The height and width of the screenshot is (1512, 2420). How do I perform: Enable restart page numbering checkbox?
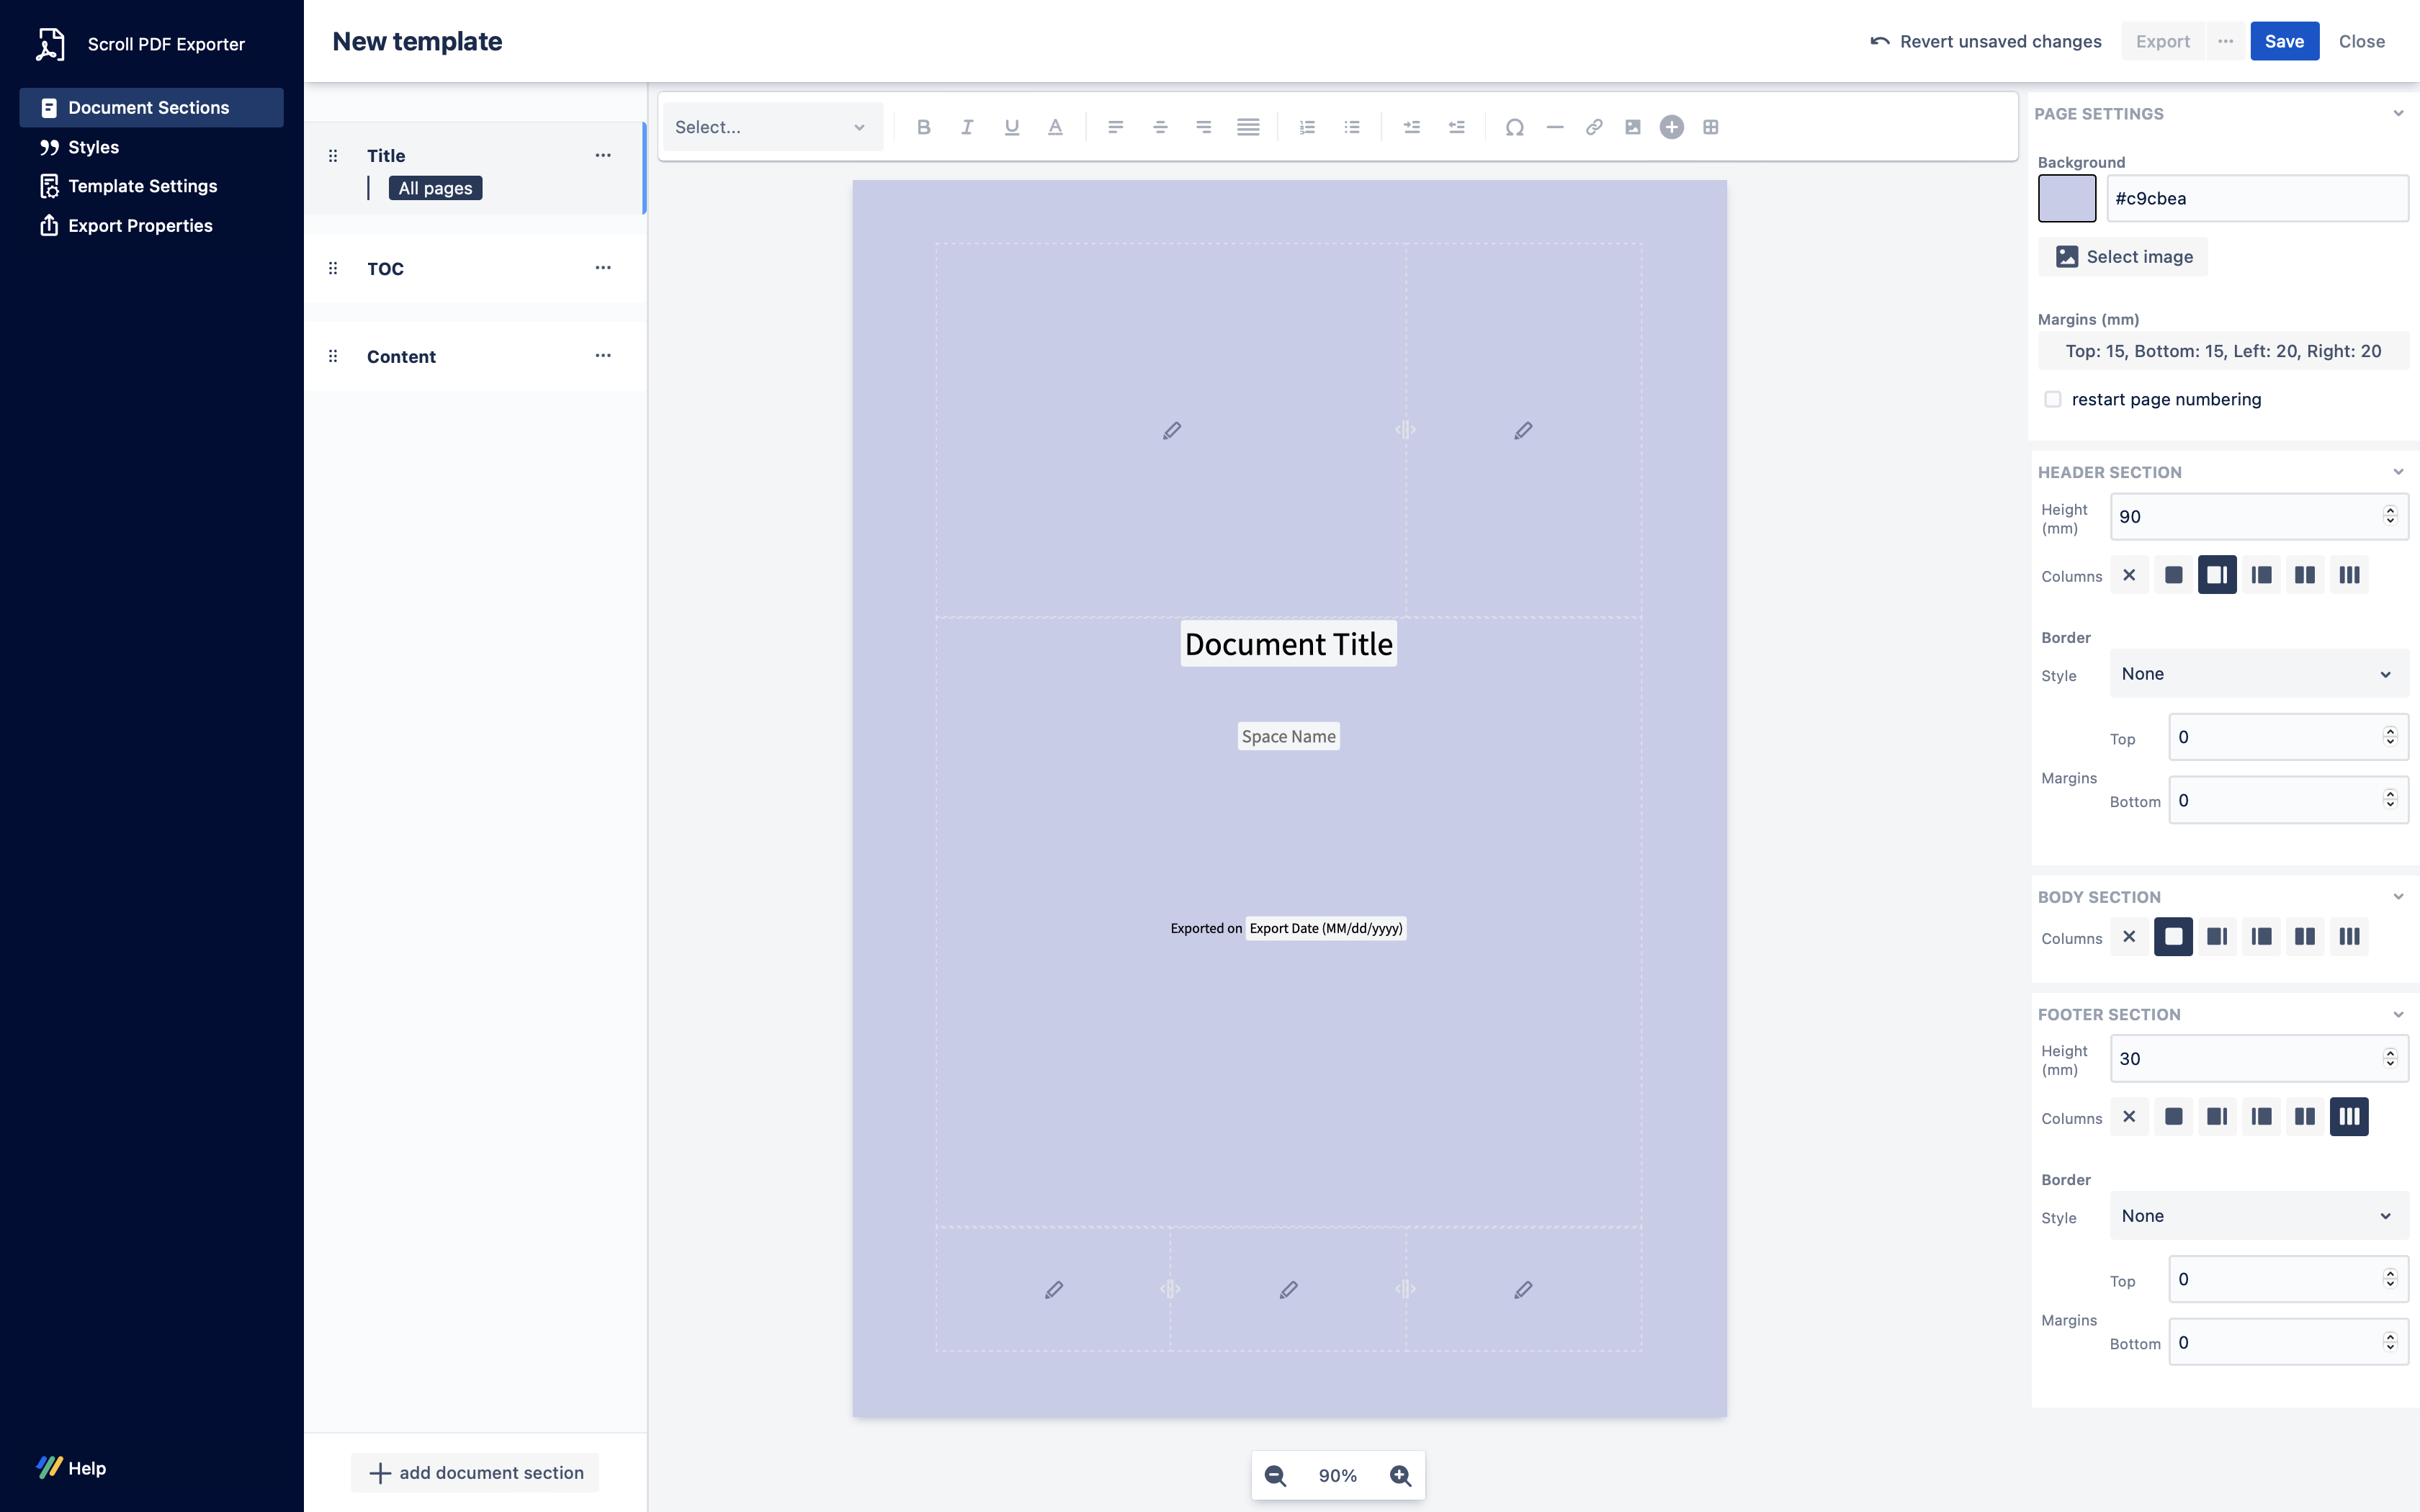click(2053, 399)
